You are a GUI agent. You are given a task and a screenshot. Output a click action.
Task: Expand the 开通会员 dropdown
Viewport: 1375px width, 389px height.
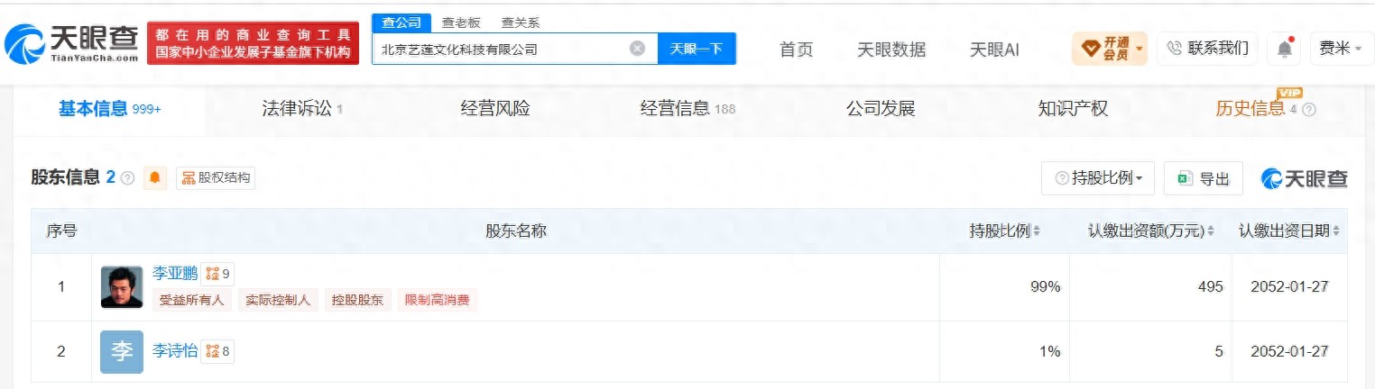pos(1110,49)
